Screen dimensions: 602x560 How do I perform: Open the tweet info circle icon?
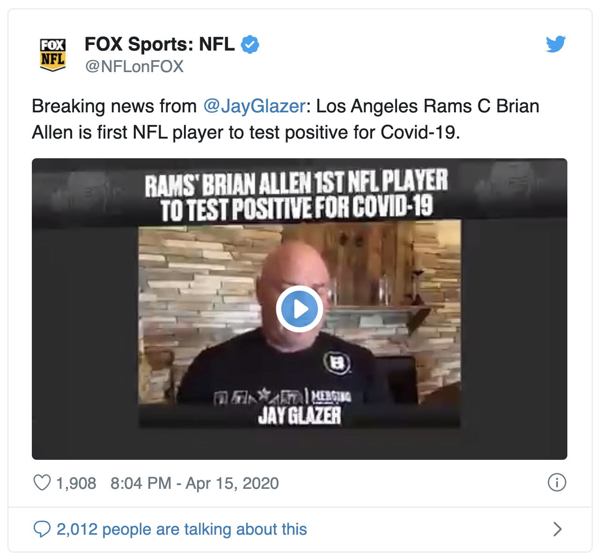point(557,482)
